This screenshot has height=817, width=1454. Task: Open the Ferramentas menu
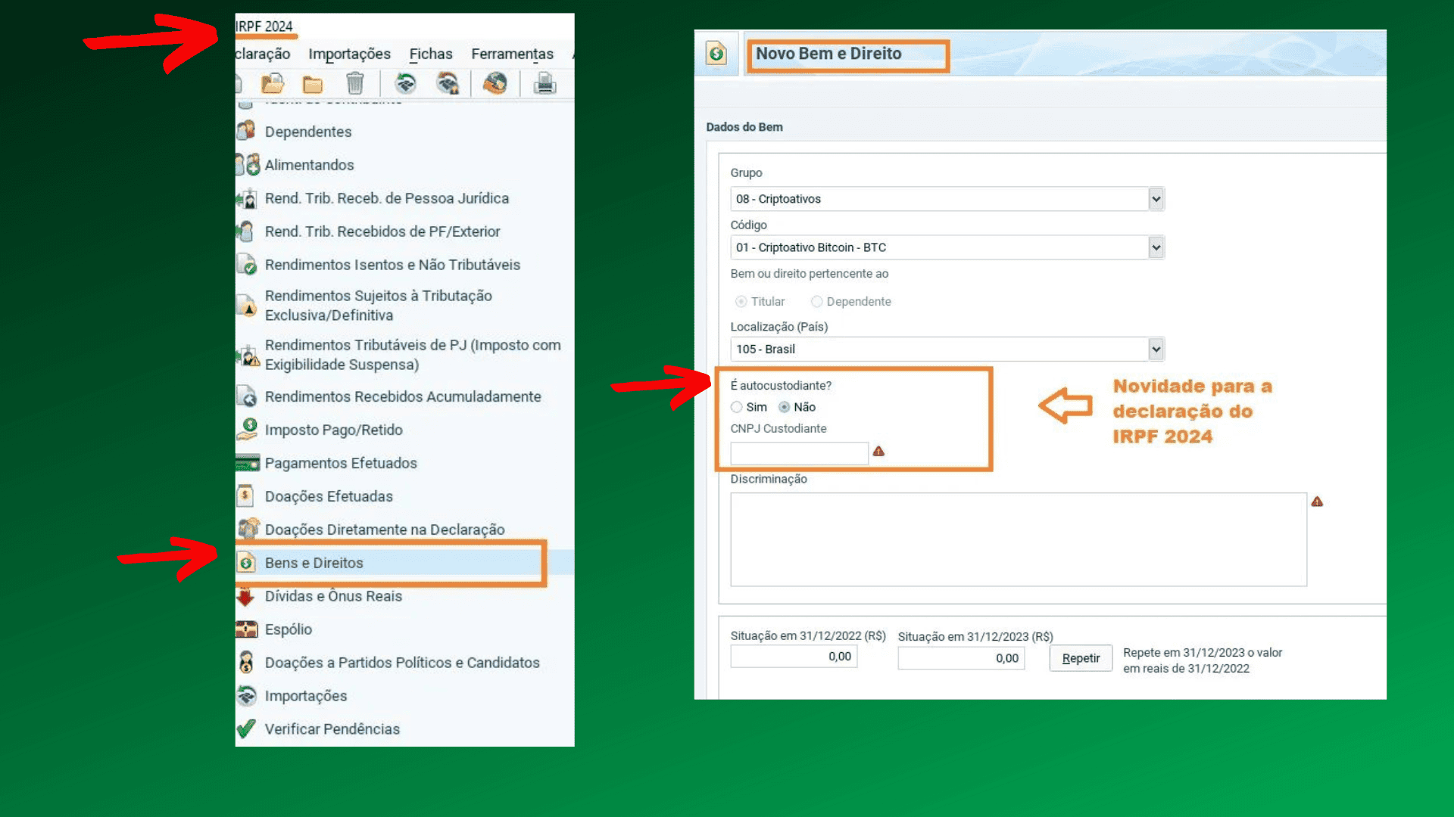(512, 54)
